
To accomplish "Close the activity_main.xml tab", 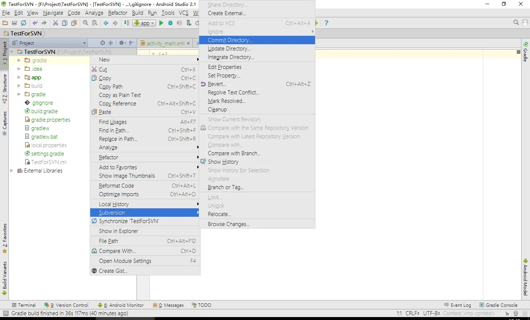I will point(188,43).
